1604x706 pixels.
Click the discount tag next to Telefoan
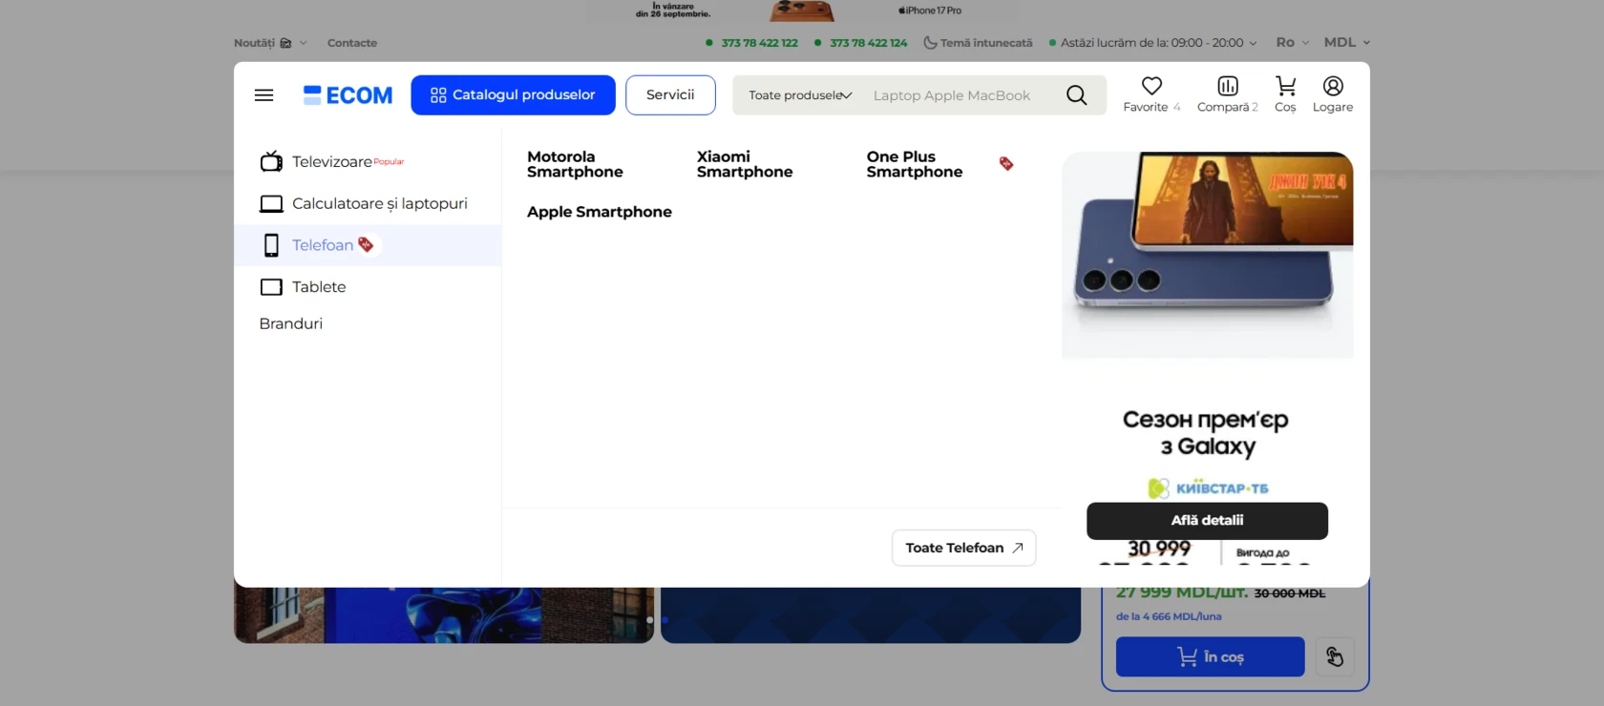[x=366, y=245]
